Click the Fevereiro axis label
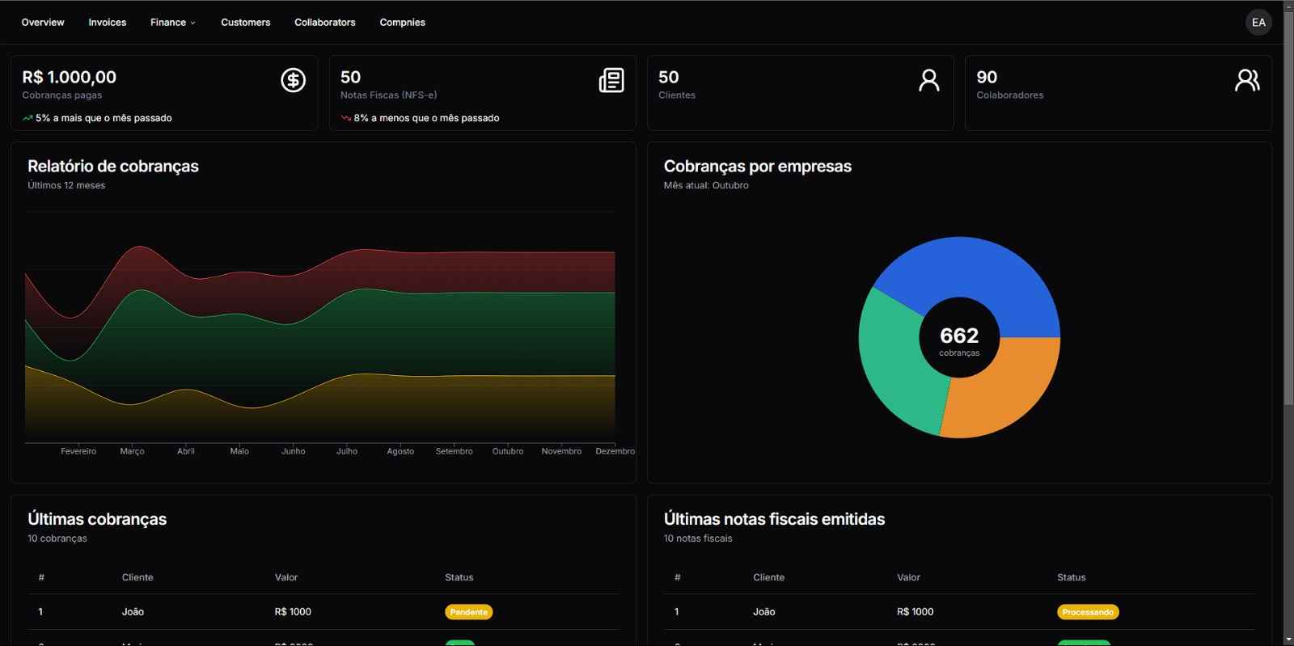The width and height of the screenshot is (1294, 646). tap(78, 451)
